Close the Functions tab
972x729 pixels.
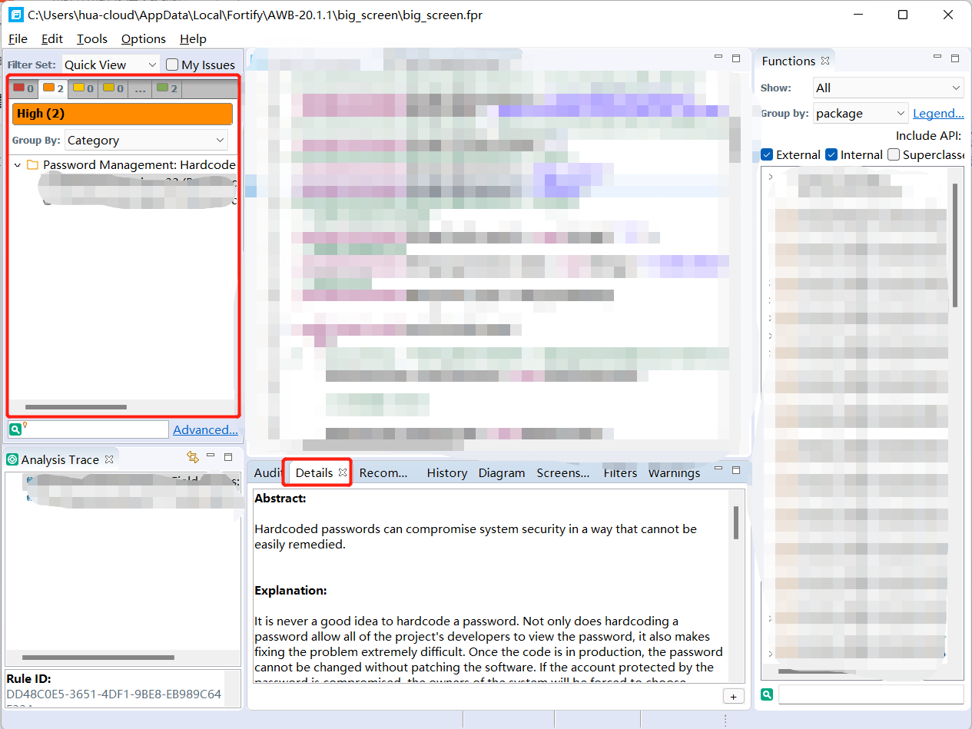click(824, 61)
